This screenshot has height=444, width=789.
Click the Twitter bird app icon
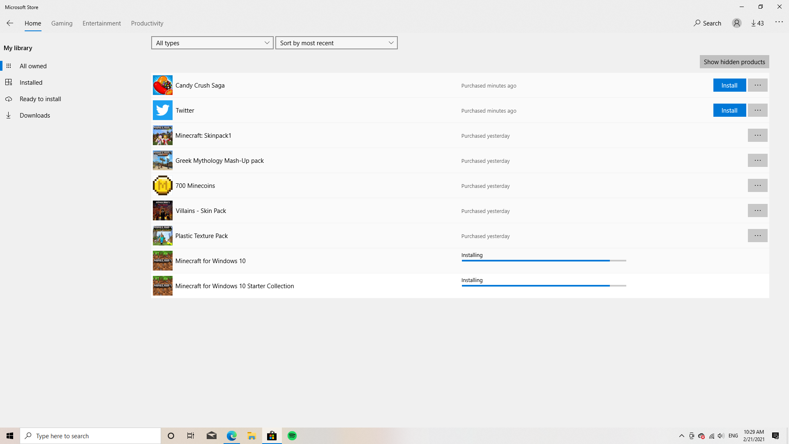(163, 111)
